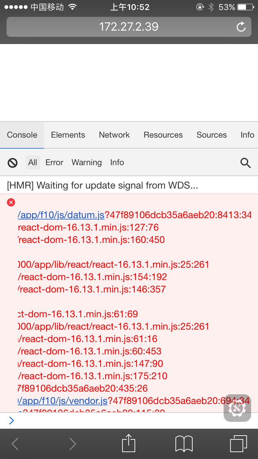Show only Info level messages
The width and height of the screenshot is (258, 459).
coord(117,162)
